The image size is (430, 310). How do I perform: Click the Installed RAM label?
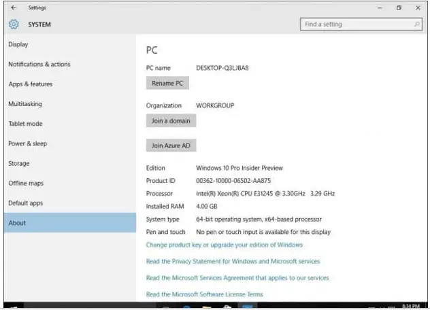click(x=165, y=206)
